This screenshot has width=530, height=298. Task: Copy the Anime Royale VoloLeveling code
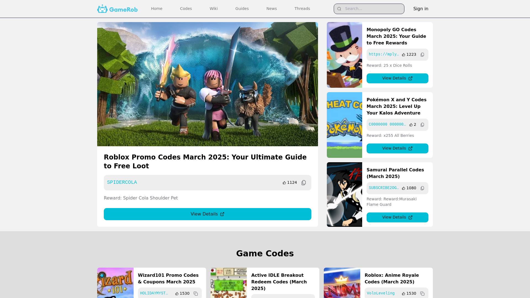coord(422,294)
